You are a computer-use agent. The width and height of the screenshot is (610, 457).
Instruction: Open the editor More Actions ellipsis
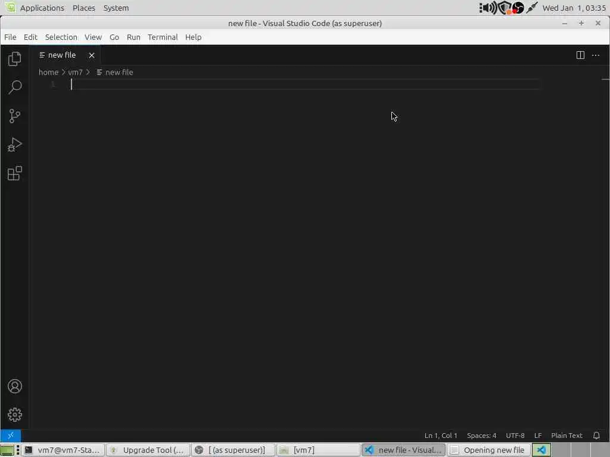point(596,55)
